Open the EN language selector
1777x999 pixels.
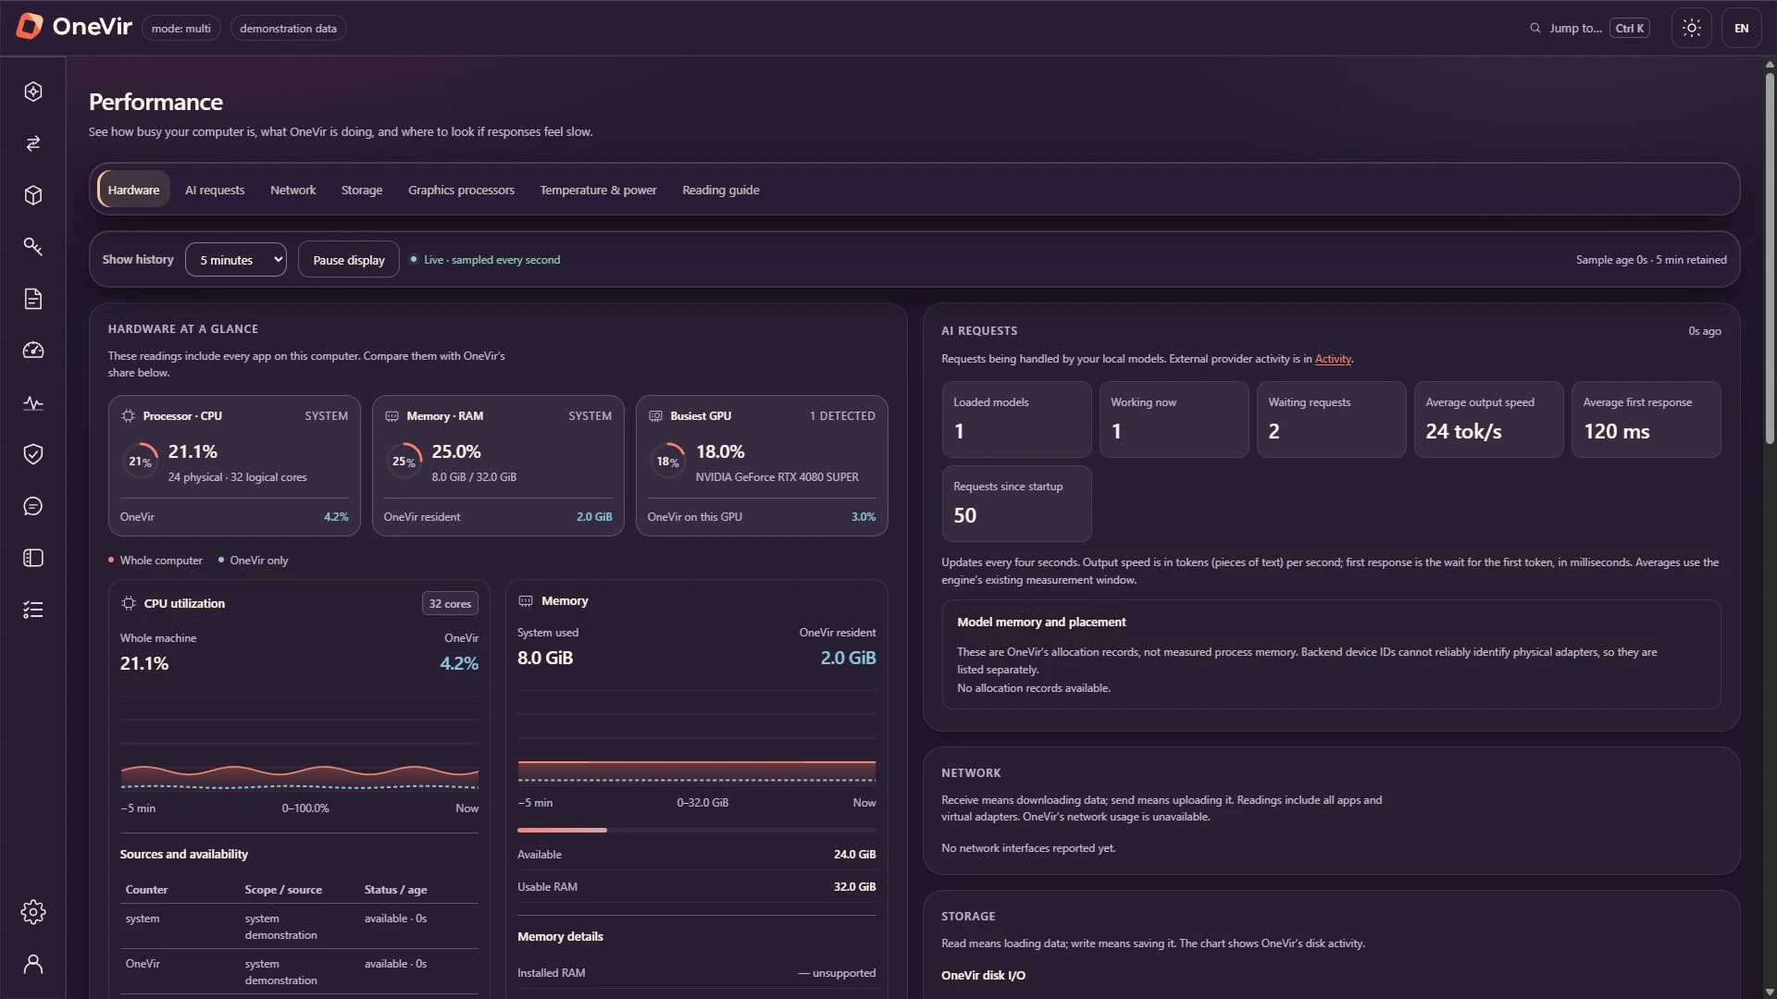(x=1742, y=28)
